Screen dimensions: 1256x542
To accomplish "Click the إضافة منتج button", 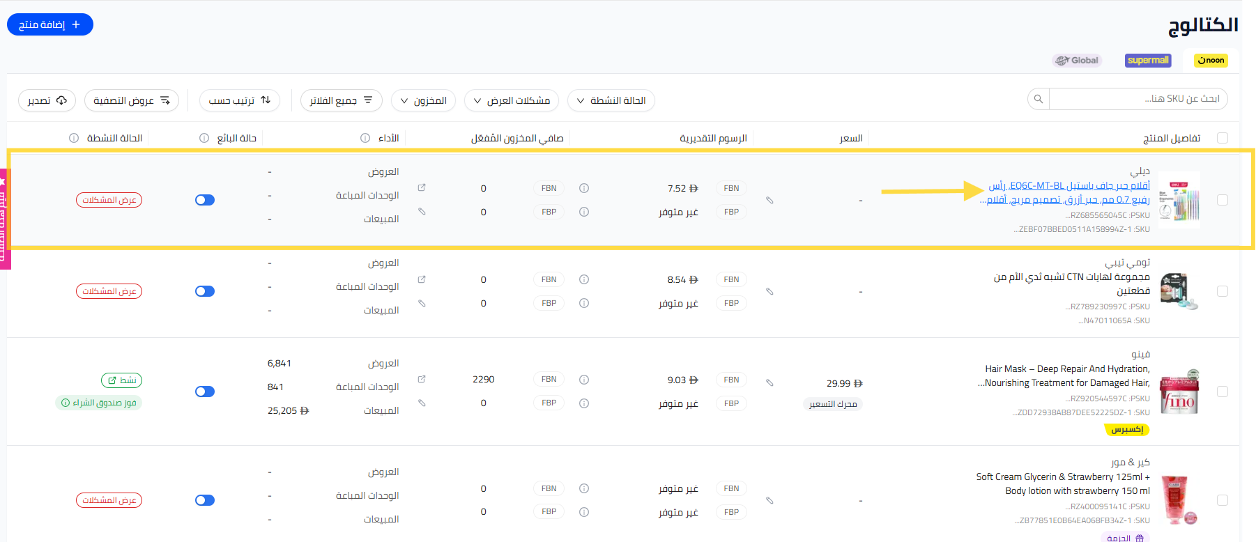I will pos(50,24).
